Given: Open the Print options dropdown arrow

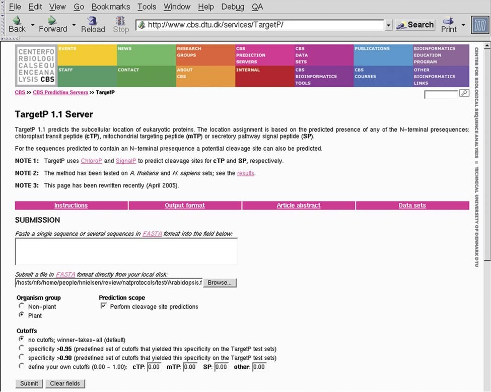Looking at the screenshot, I should (x=463, y=25).
